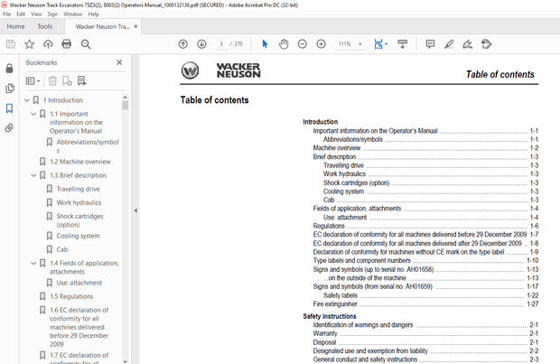Open the Window menu
The height and width of the screenshot is (364, 560).
click(x=73, y=14)
